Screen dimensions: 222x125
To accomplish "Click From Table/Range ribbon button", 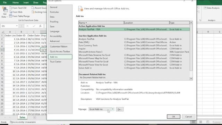I will pyautogui.click(x=19, y=16).
